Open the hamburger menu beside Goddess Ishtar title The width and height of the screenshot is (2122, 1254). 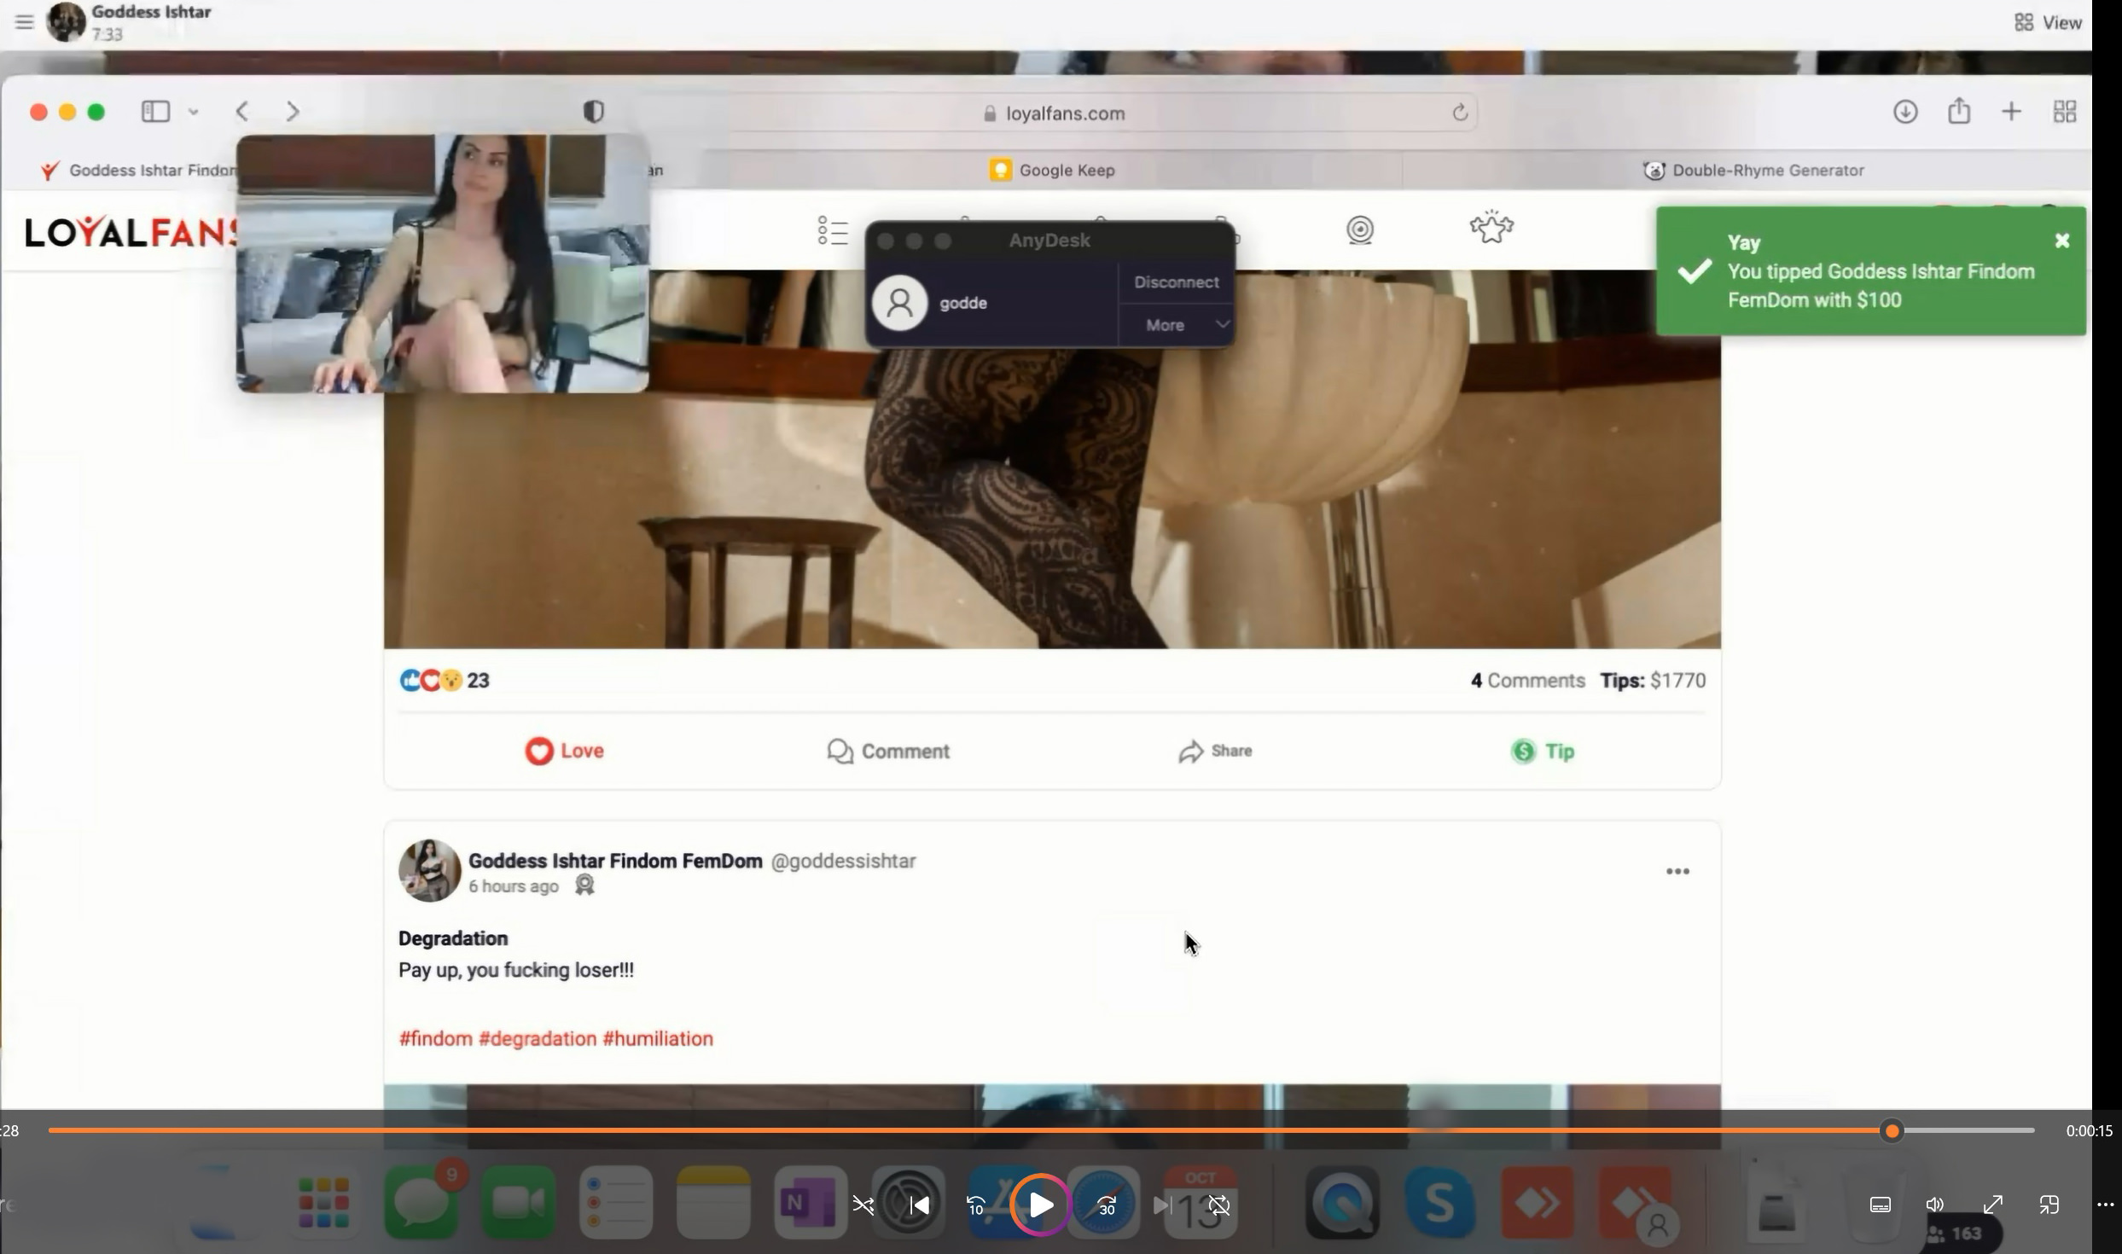coord(24,21)
